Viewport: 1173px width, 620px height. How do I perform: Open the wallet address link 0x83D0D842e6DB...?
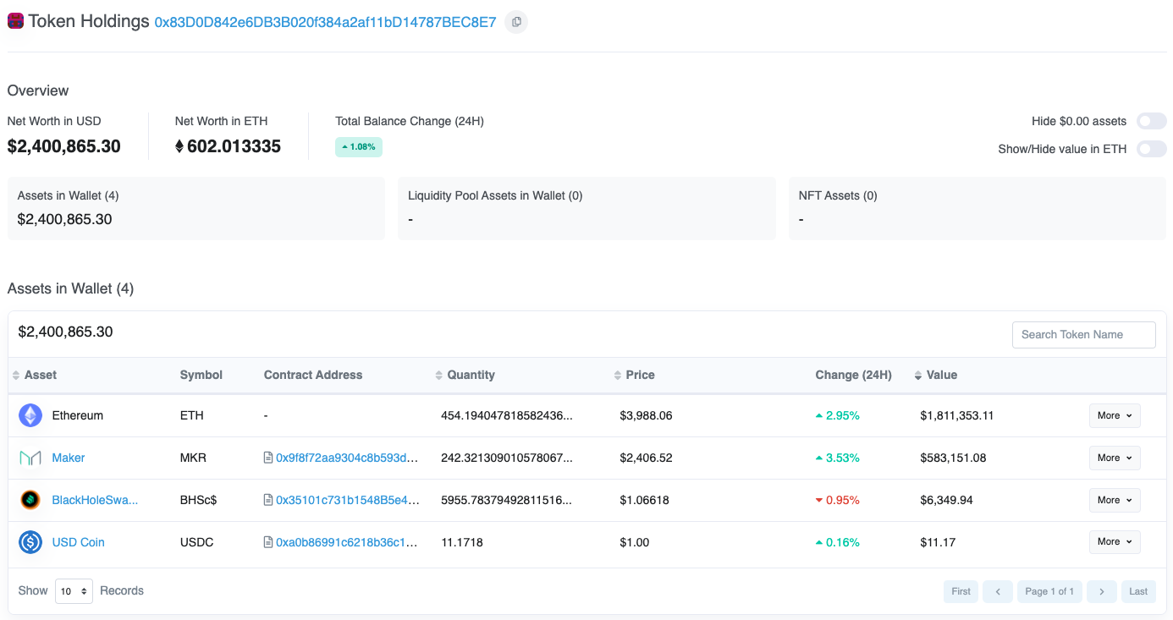pos(325,22)
